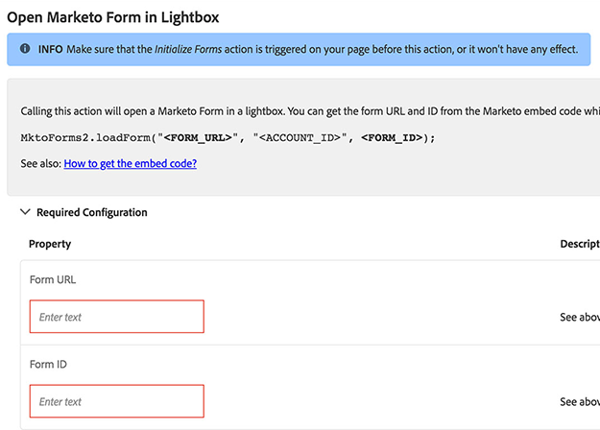This screenshot has height=430, width=600.
Task: Select the Open Marketo Form in Lightbox heading
Action: click(x=113, y=17)
